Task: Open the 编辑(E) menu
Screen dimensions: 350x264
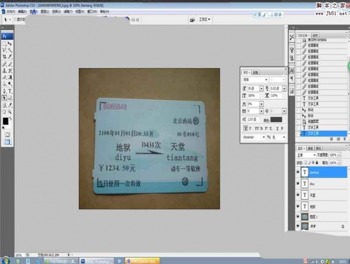Action: (x=22, y=12)
